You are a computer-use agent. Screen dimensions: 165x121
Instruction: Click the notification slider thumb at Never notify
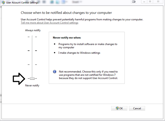[32, 79]
